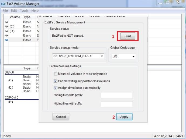Click the 'Ext2Fsd is NOT started.' status text
The image size is (186, 139).
click(68, 36)
